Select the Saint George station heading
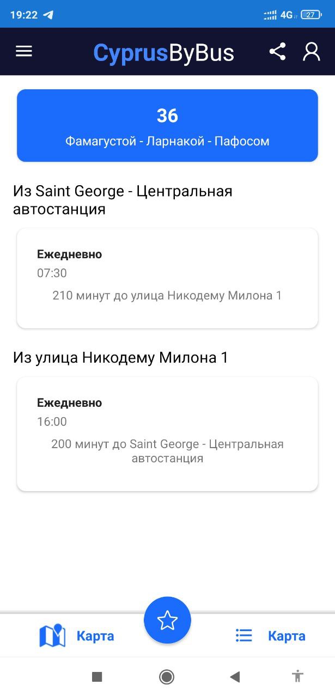The height and width of the screenshot is (697, 335). pos(123,200)
